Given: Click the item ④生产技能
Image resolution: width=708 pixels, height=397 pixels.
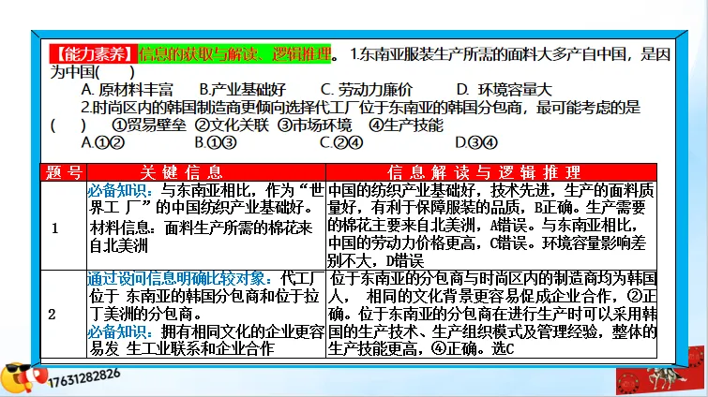Looking at the screenshot, I should 406,125.
